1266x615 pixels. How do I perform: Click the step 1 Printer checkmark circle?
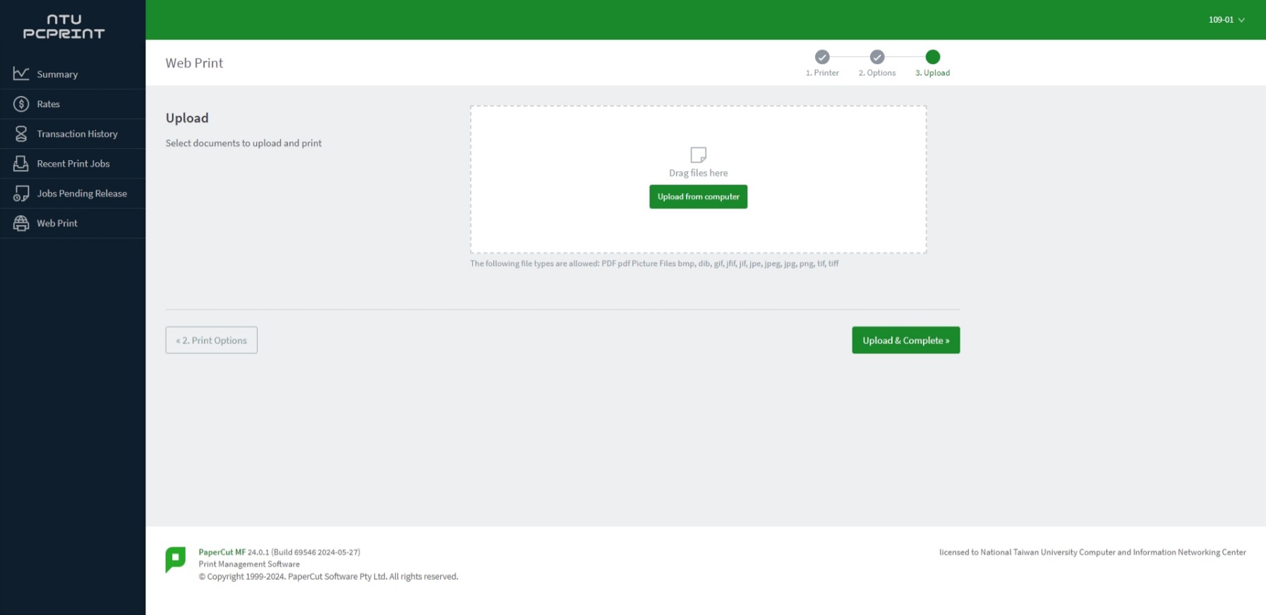tap(822, 57)
